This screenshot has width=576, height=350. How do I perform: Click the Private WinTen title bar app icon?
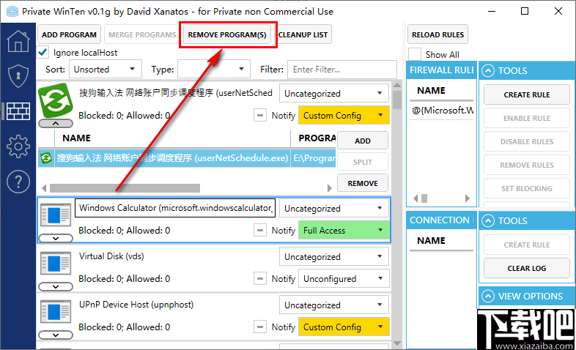[12, 12]
